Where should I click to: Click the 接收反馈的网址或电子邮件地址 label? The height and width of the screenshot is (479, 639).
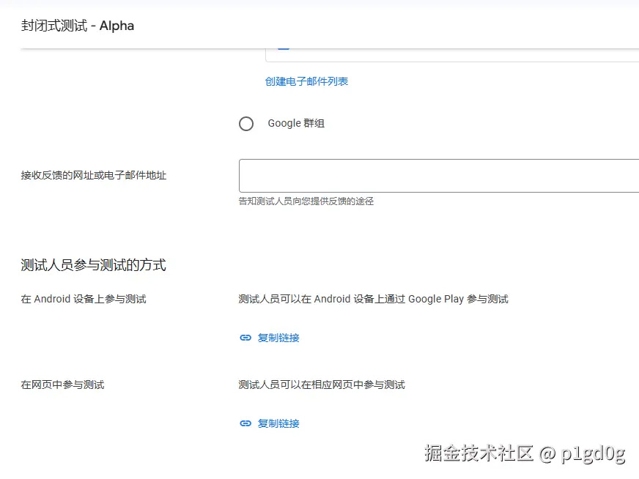tap(94, 175)
